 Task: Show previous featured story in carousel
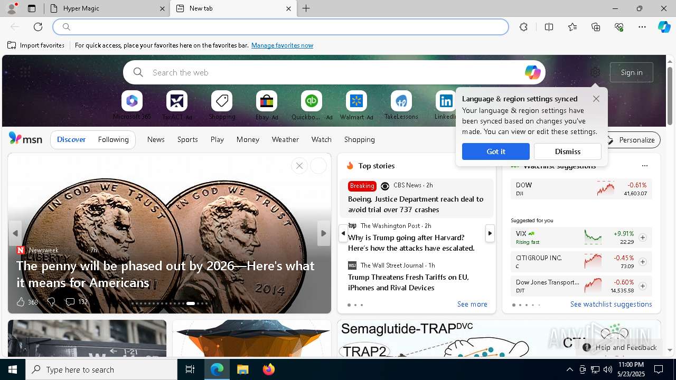coord(15,233)
